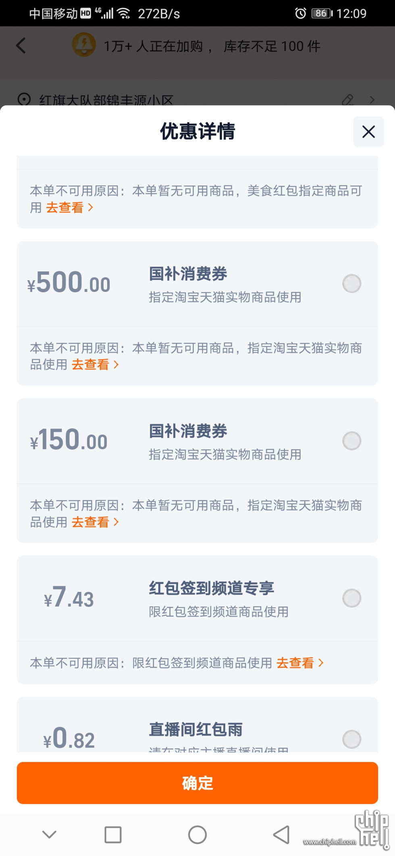Screen dimensions: 395x856
Task: Select the ¥0.82 直播间红包雨 radio button
Action: [351, 739]
